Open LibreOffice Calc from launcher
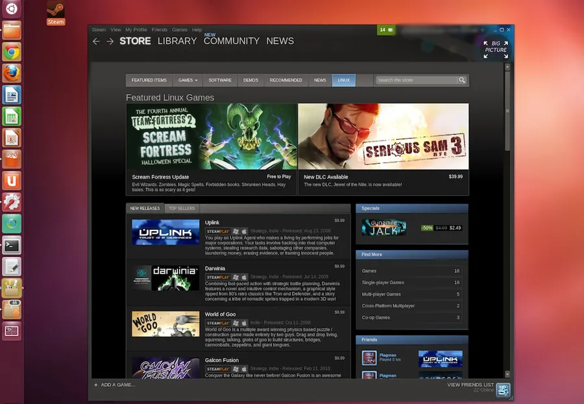The width and height of the screenshot is (584, 404). click(12, 117)
